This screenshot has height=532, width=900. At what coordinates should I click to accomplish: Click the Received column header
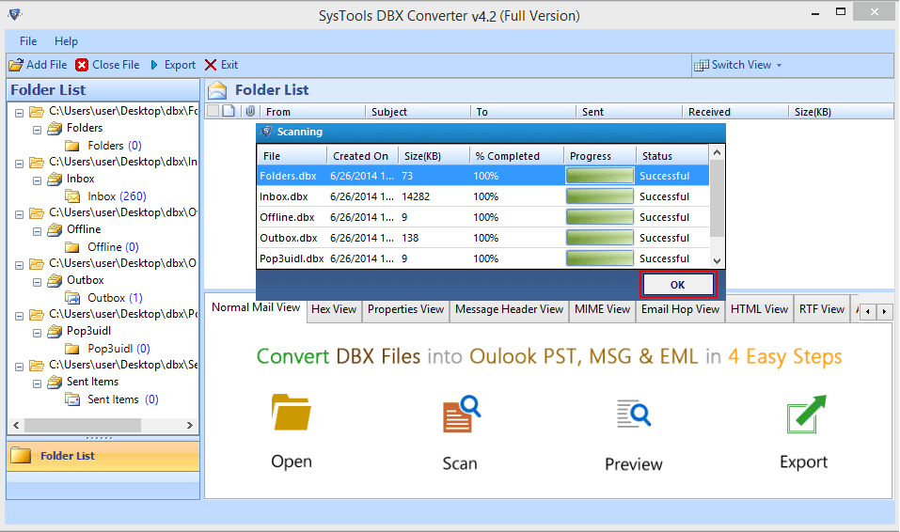(735, 112)
